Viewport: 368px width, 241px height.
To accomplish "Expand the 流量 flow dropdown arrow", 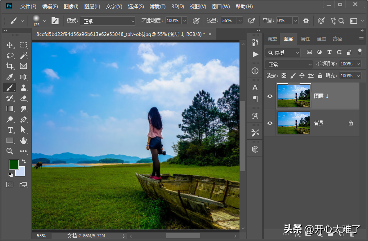I will click(240, 21).
